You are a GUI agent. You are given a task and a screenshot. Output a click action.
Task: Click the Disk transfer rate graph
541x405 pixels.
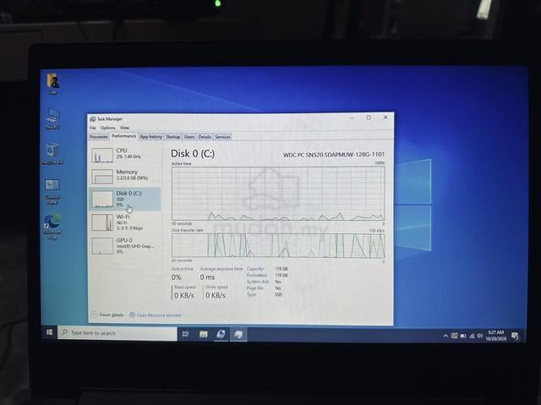(x=278, y=246)
